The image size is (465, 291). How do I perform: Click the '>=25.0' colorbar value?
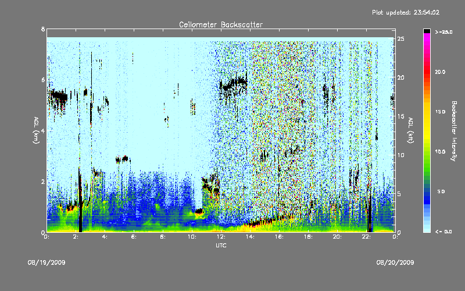click(443, 32)
